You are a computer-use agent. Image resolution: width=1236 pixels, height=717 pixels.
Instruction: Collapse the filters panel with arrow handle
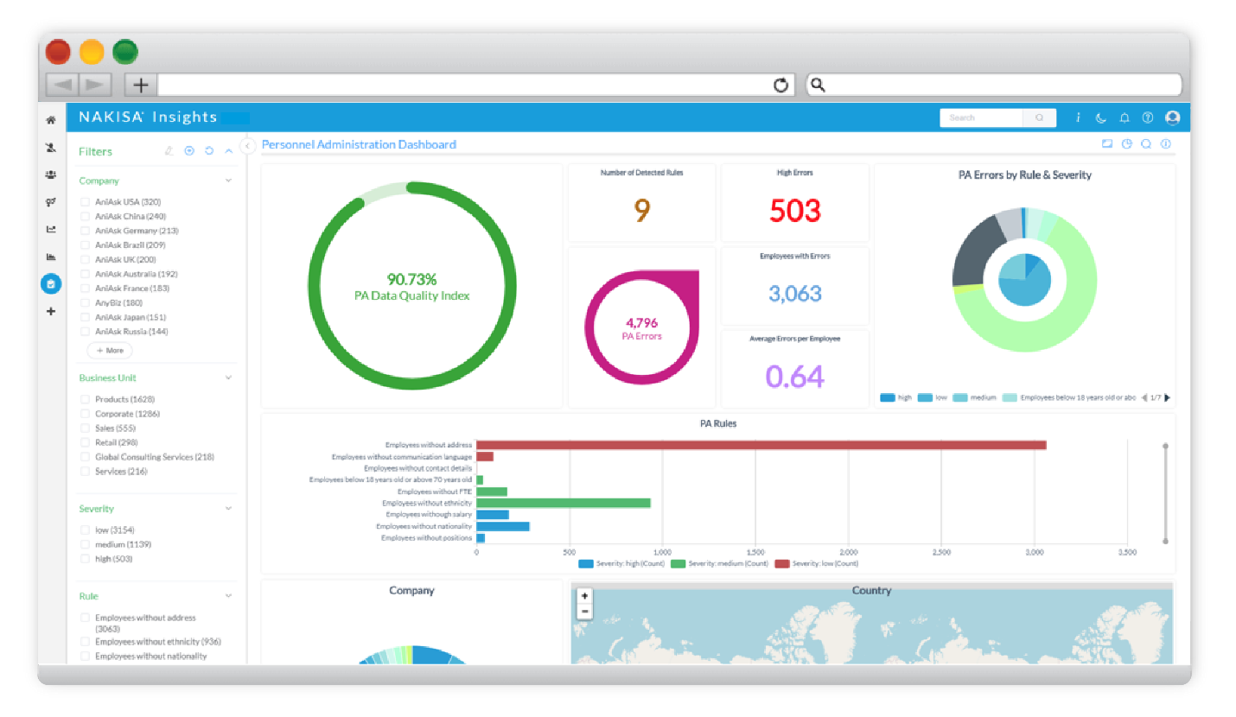pos(247,146)
